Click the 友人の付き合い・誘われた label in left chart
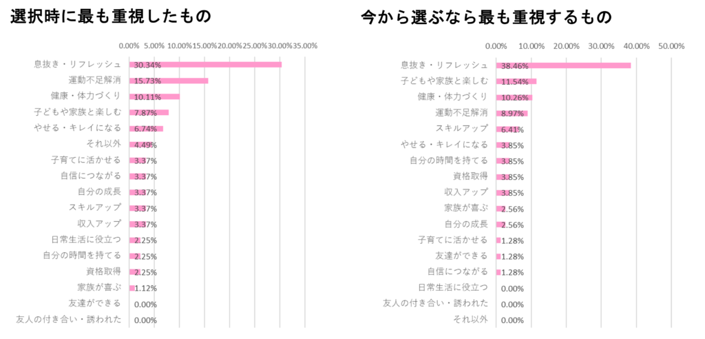705x339 pixels. (69, 320)
